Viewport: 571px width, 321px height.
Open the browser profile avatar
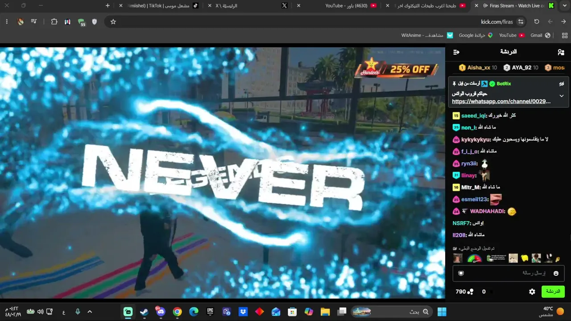pyautogui.click(x=21, y=22)
